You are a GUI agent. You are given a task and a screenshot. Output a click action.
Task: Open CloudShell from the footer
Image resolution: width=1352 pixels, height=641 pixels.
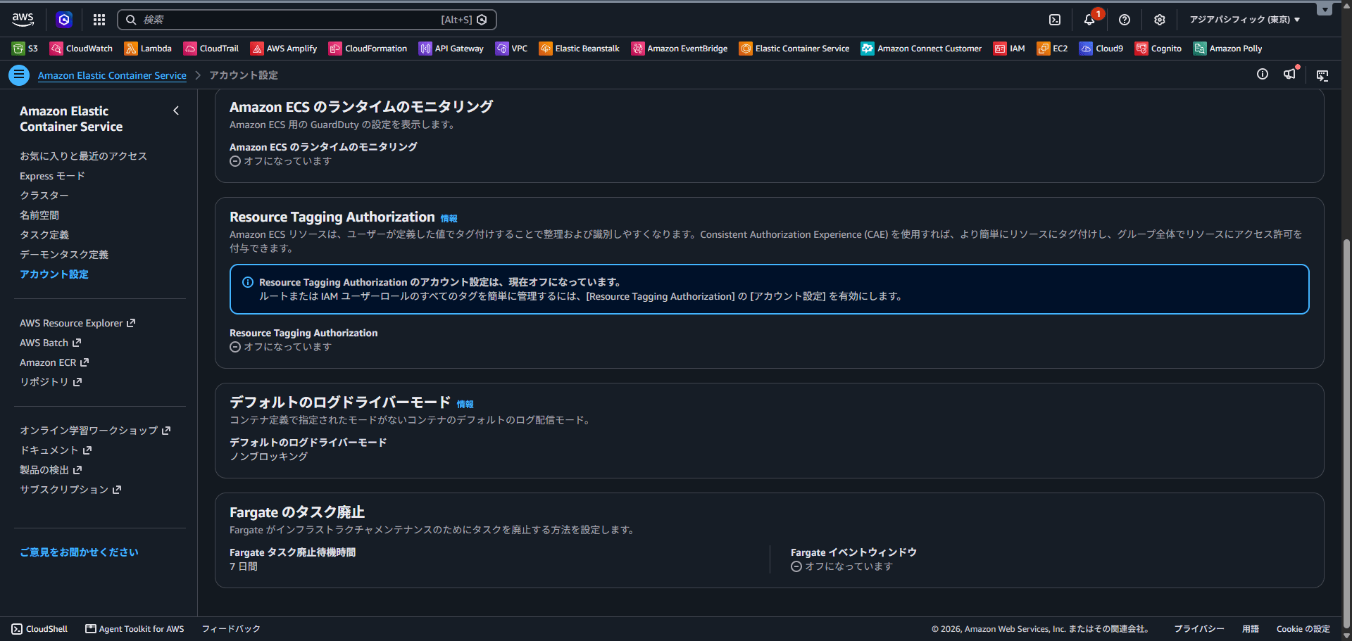click(x=39, y=629)
